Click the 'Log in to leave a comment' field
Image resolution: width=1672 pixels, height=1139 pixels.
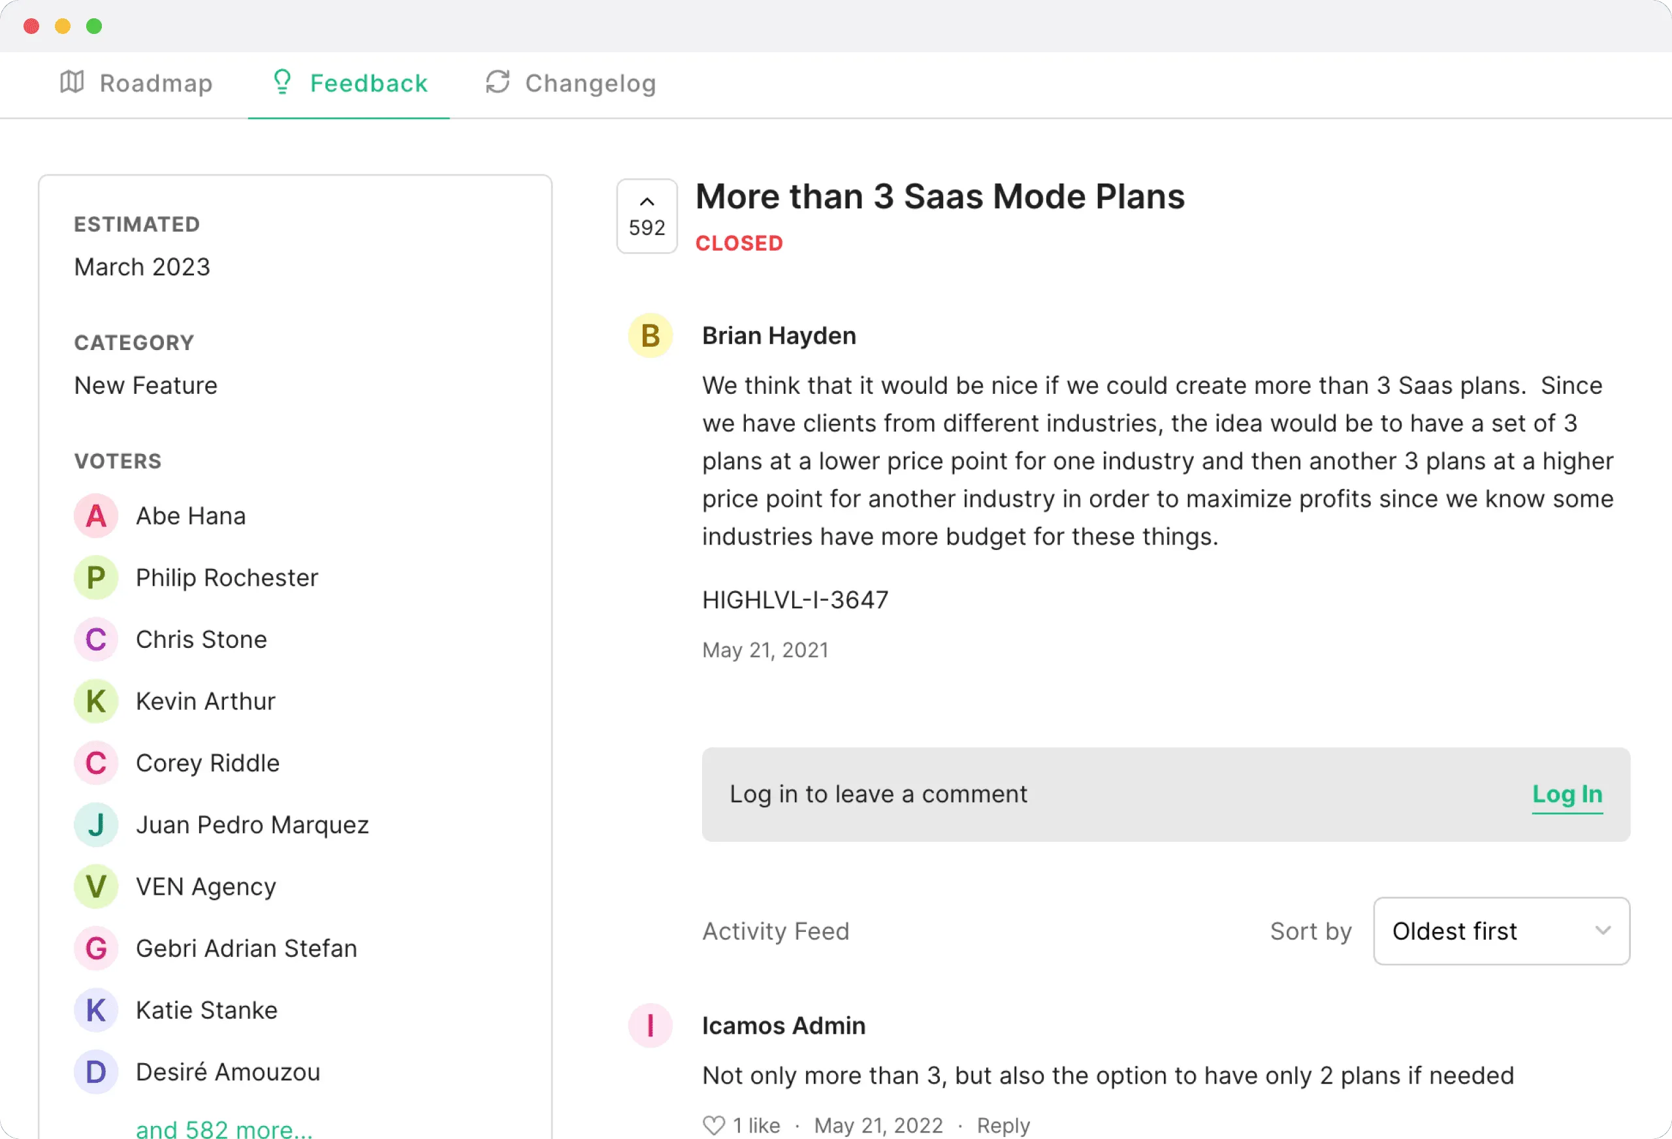click(x=878, y=794)
